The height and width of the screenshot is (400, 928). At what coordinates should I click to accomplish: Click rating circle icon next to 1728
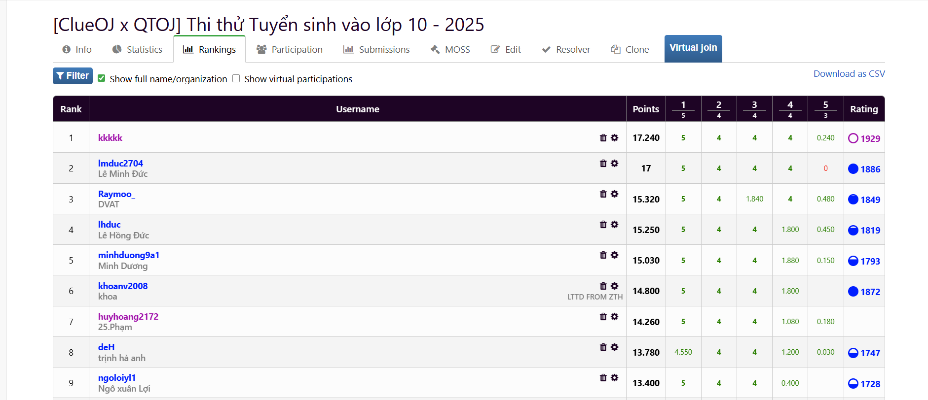click(x=853, y=384)
